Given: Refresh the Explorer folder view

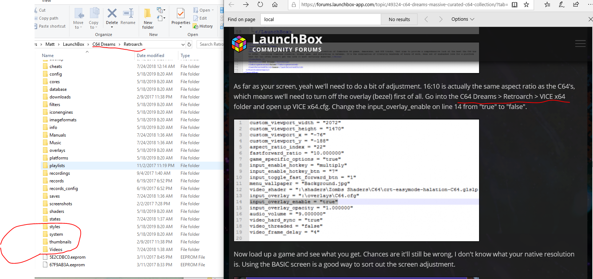Looking at the screenshot, I should [x=189, y=44].
